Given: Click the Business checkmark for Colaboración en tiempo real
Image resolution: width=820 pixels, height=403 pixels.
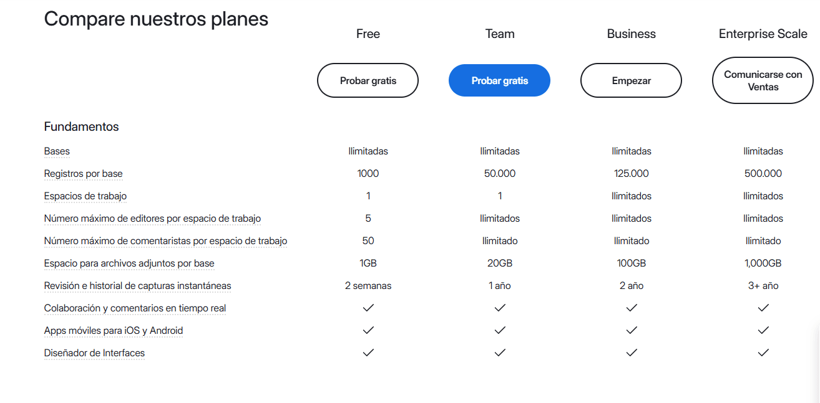Looking at the screenshot, I should (x=631, y=308).
